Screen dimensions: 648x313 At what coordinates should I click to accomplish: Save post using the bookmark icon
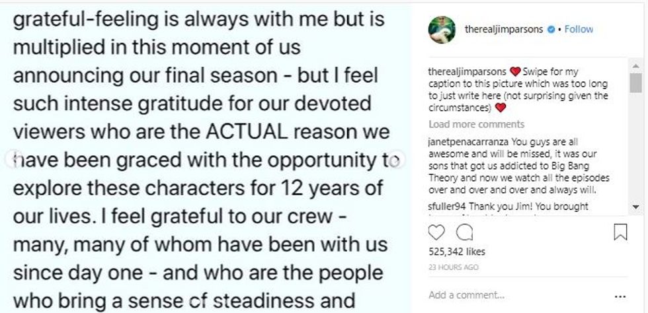click(x=620, y=232)
